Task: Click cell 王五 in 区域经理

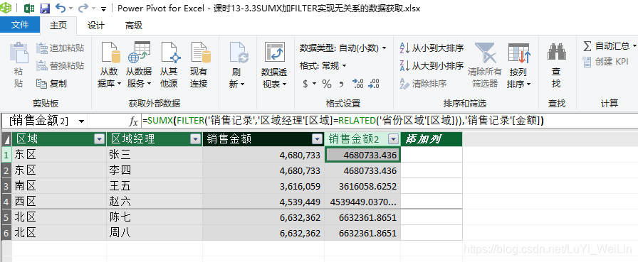Action: pyautogui.click(x=155, y=186)
